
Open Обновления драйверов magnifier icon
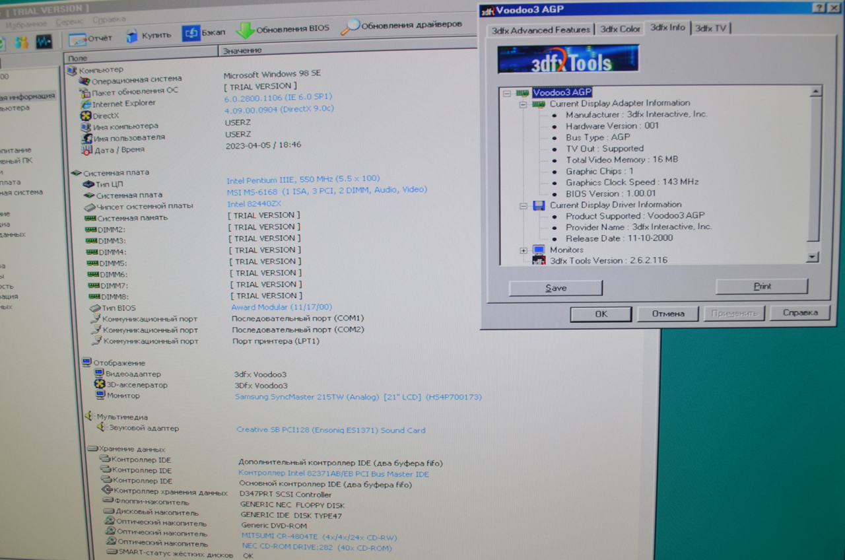tap(350, 27)
